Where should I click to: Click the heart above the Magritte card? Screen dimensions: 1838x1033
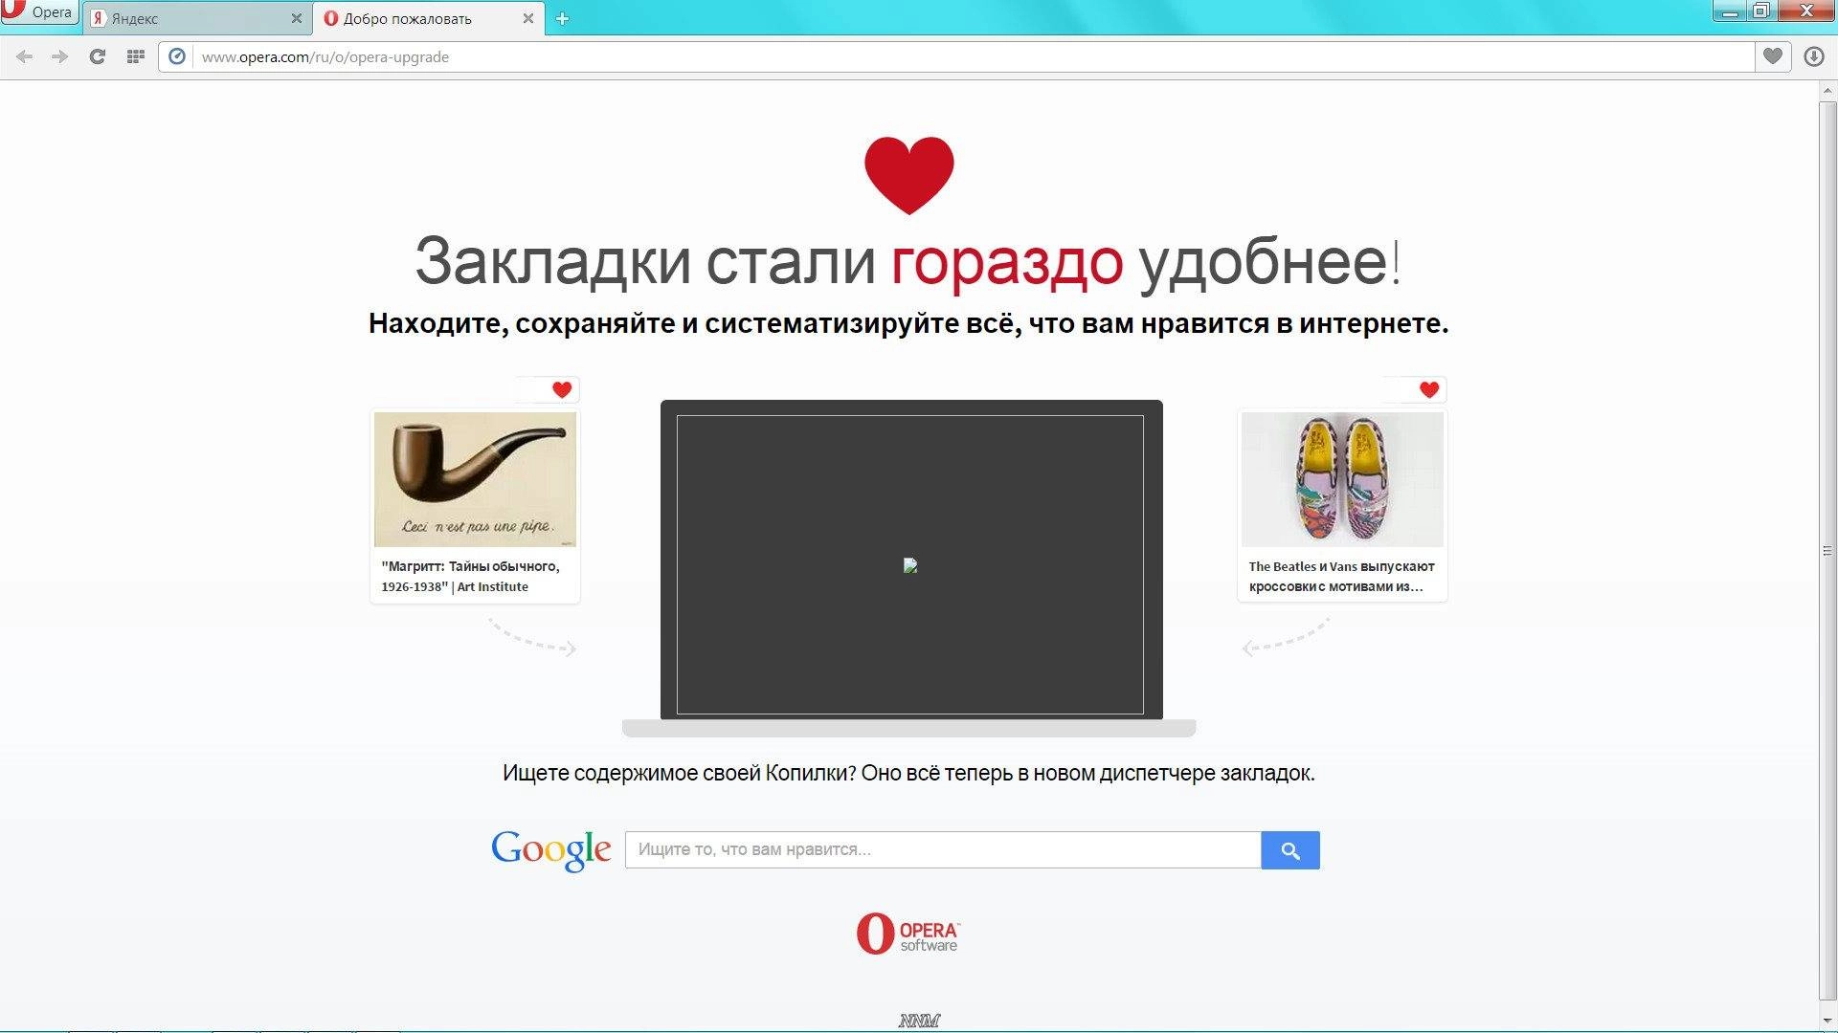click(x=562, y=389)
